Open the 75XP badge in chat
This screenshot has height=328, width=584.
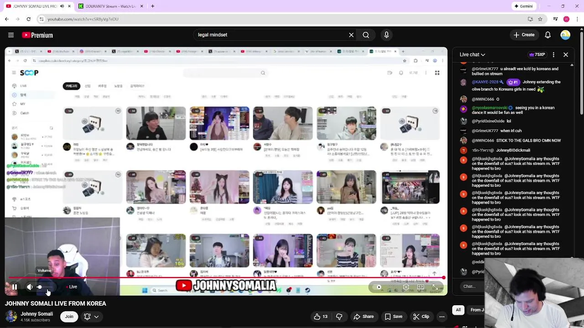[x=537, y=55]
